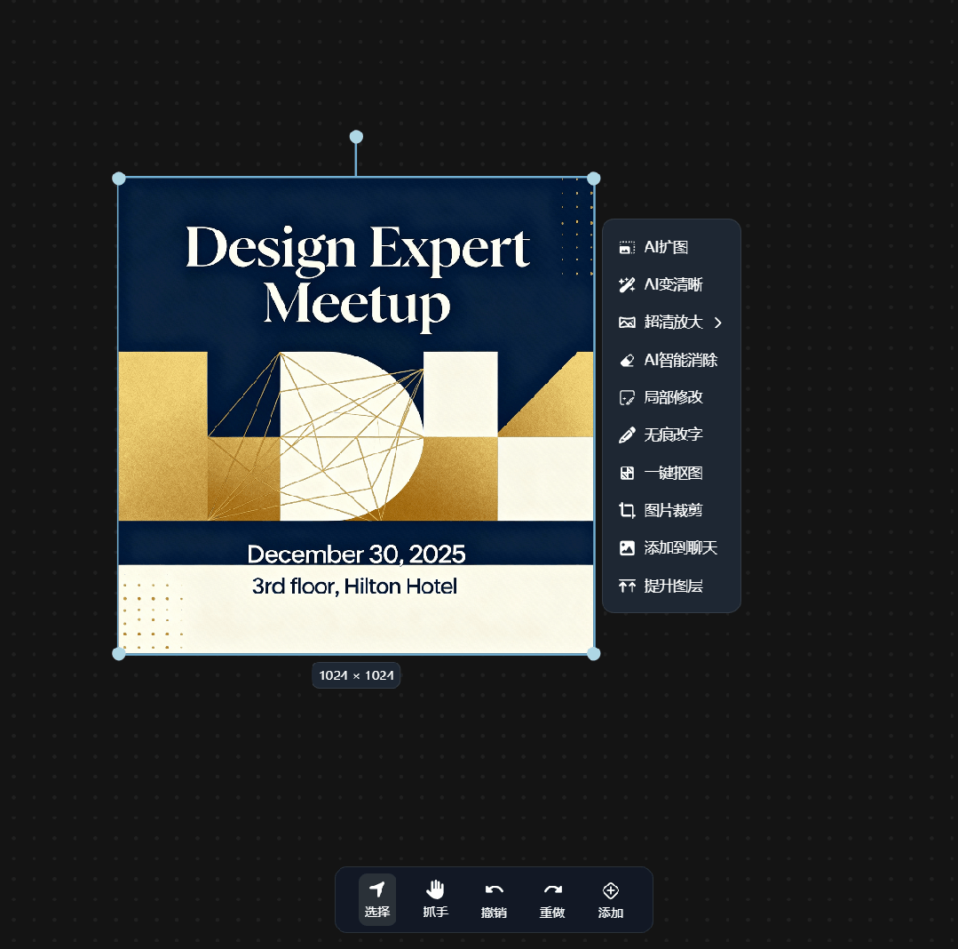Click the bottom-right corner resize handle
The image size is (958, 949).
tap(594, 654)
